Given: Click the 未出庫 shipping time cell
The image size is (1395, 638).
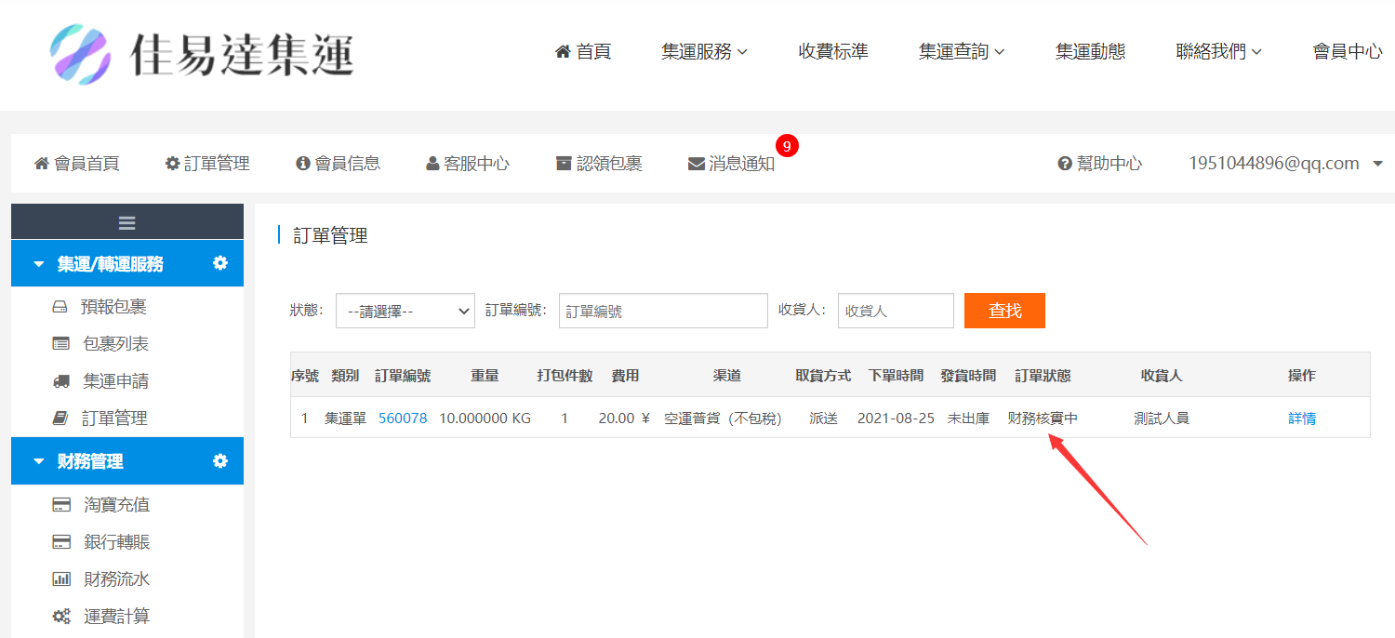Looking at the screenshot, I should point(968,419).
